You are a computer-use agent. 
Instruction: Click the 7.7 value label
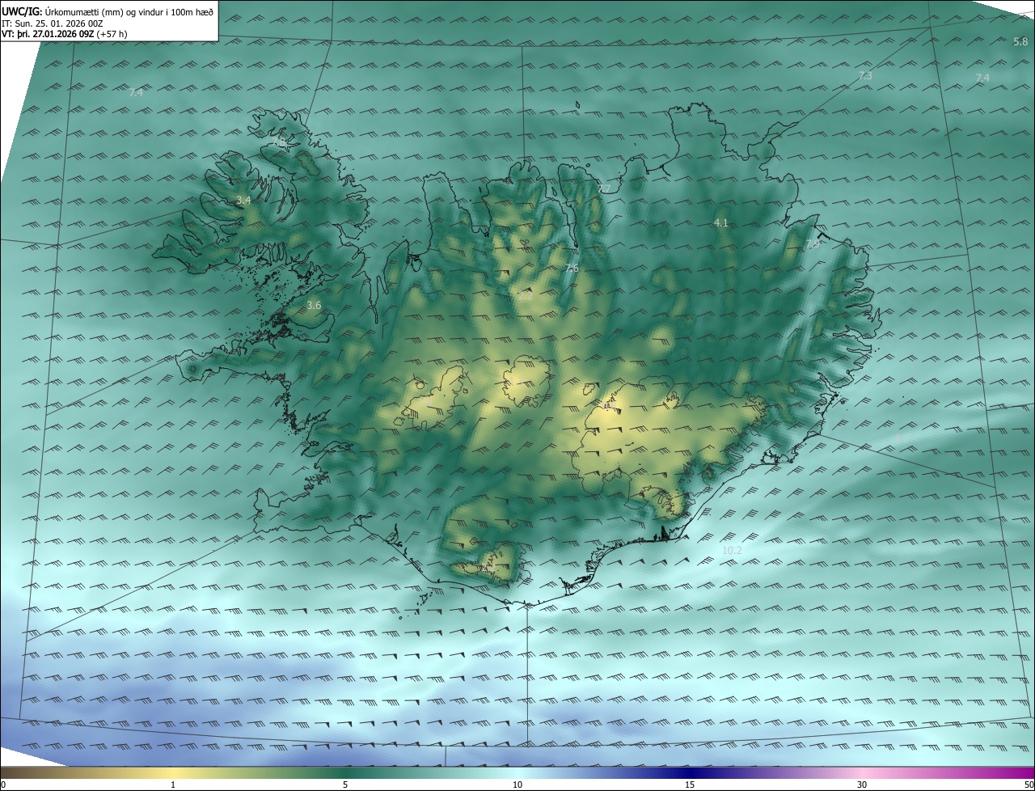pos(604,189)
